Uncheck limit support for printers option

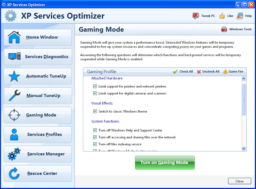(95, 86)
